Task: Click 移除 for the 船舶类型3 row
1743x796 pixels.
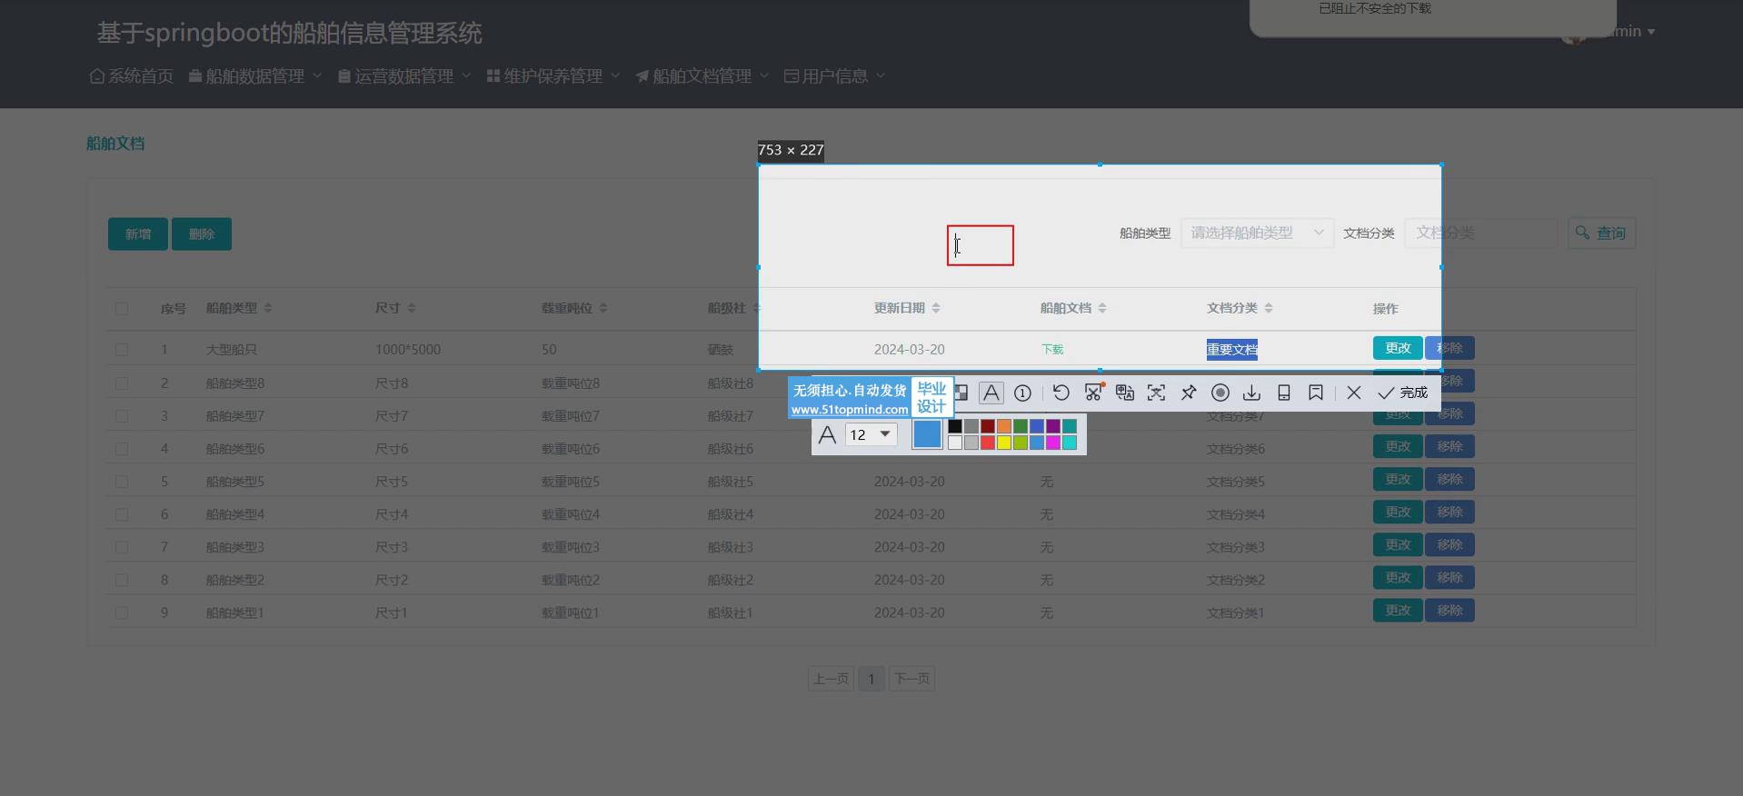Action: pyautogui.click(x=1449, y=544)
